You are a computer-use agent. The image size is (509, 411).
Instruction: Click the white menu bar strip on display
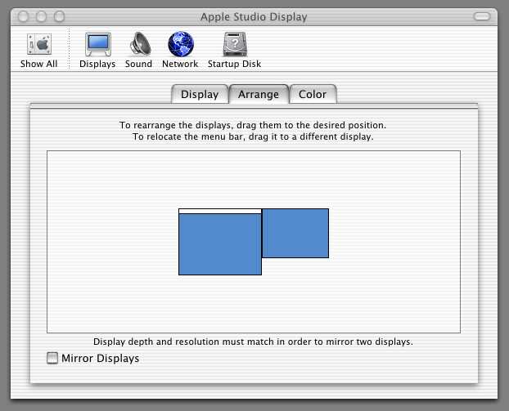(220, 212)
